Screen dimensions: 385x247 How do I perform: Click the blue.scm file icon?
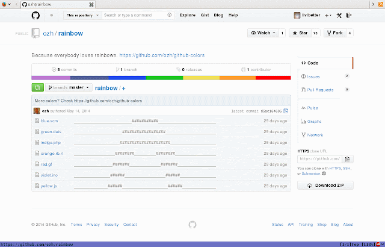click(x=37, y=120)
